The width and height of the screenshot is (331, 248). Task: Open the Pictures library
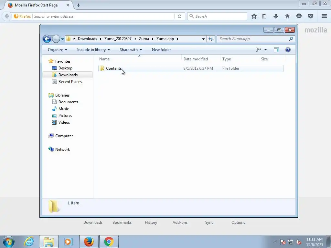coord(65,116)
